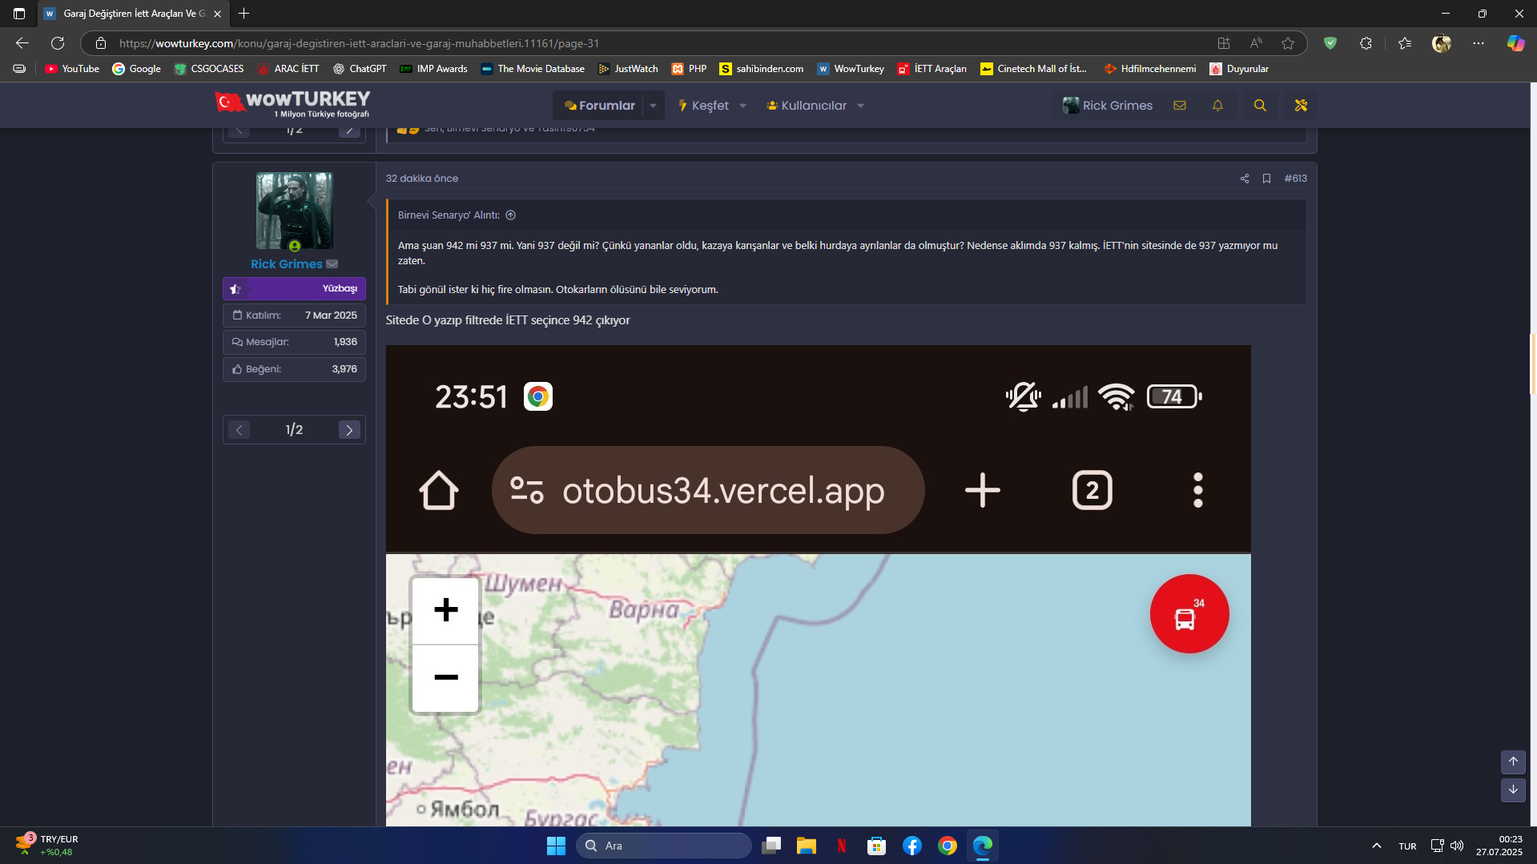1537x864 pixels.
Task: Add page to favorites star icon
Action: coord(1288,43)
